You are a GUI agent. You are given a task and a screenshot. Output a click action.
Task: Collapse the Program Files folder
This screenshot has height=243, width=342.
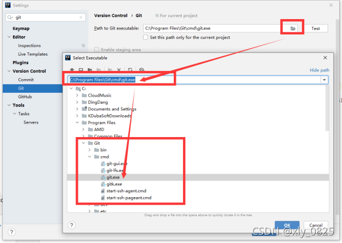(77, 122)
